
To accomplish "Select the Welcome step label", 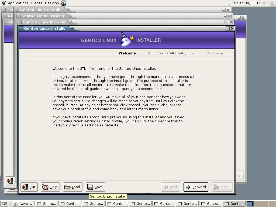I will (x=127, y=53).
